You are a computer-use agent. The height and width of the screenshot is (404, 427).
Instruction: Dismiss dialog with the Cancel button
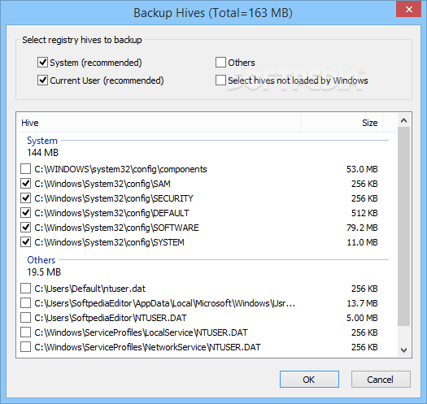pos(381,380)
